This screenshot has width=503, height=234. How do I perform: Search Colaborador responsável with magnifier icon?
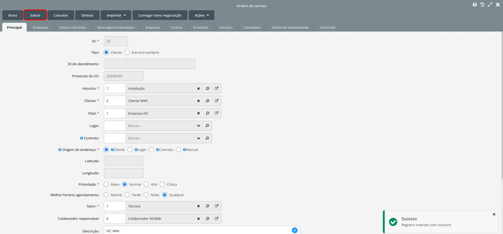207,218
